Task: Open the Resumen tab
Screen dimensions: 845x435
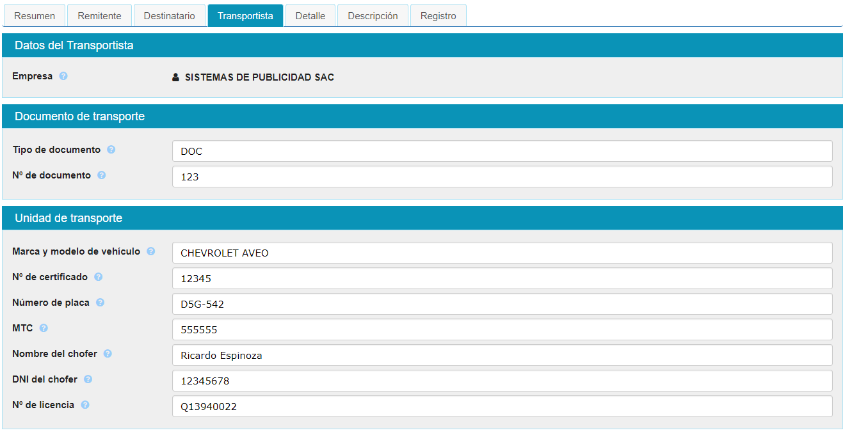Action: point(35,16)
